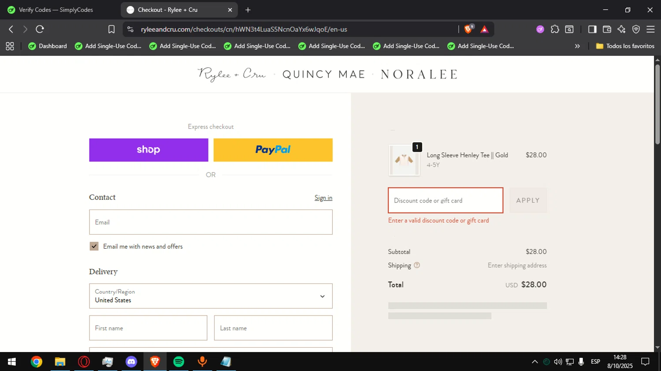Focus the First name field

(148, 328)
